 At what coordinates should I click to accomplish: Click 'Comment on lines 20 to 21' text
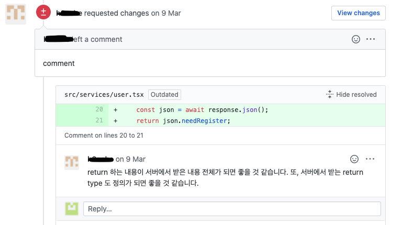pos(104,136)
